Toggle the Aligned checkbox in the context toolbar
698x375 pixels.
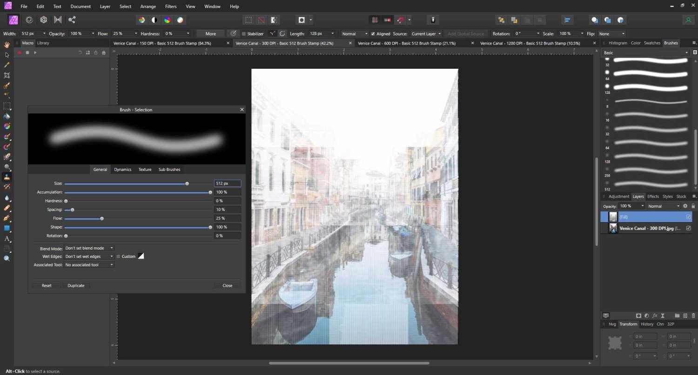[x=373, y=33]
